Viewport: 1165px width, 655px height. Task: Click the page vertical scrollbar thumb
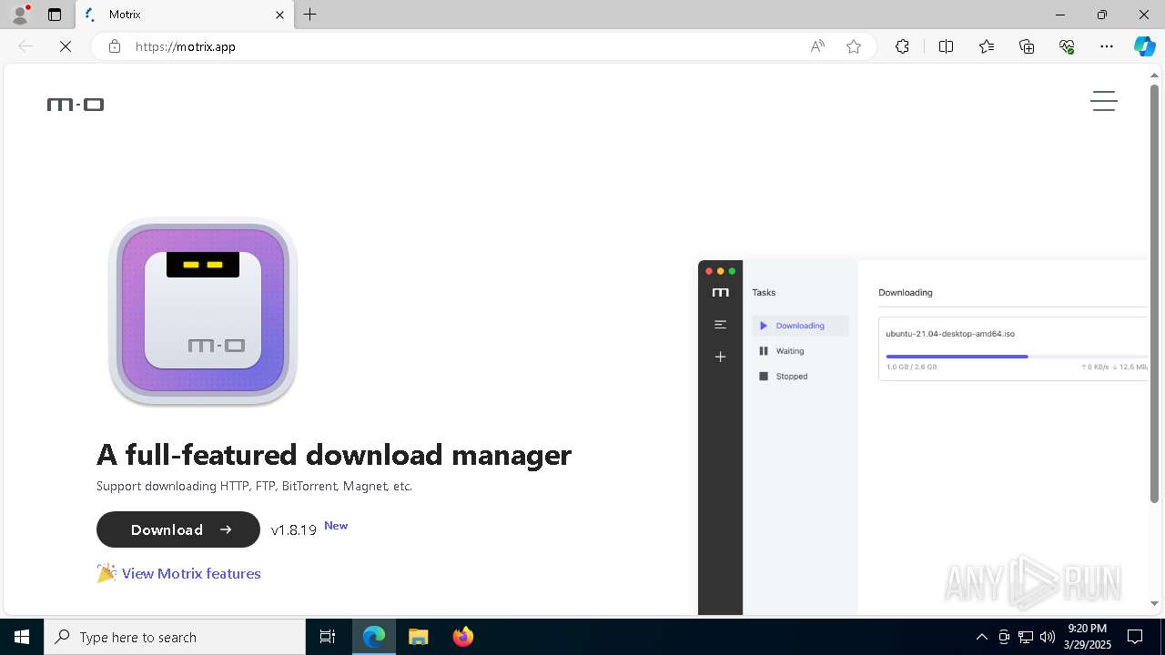pyautogui.click(x=1154, y=294)
